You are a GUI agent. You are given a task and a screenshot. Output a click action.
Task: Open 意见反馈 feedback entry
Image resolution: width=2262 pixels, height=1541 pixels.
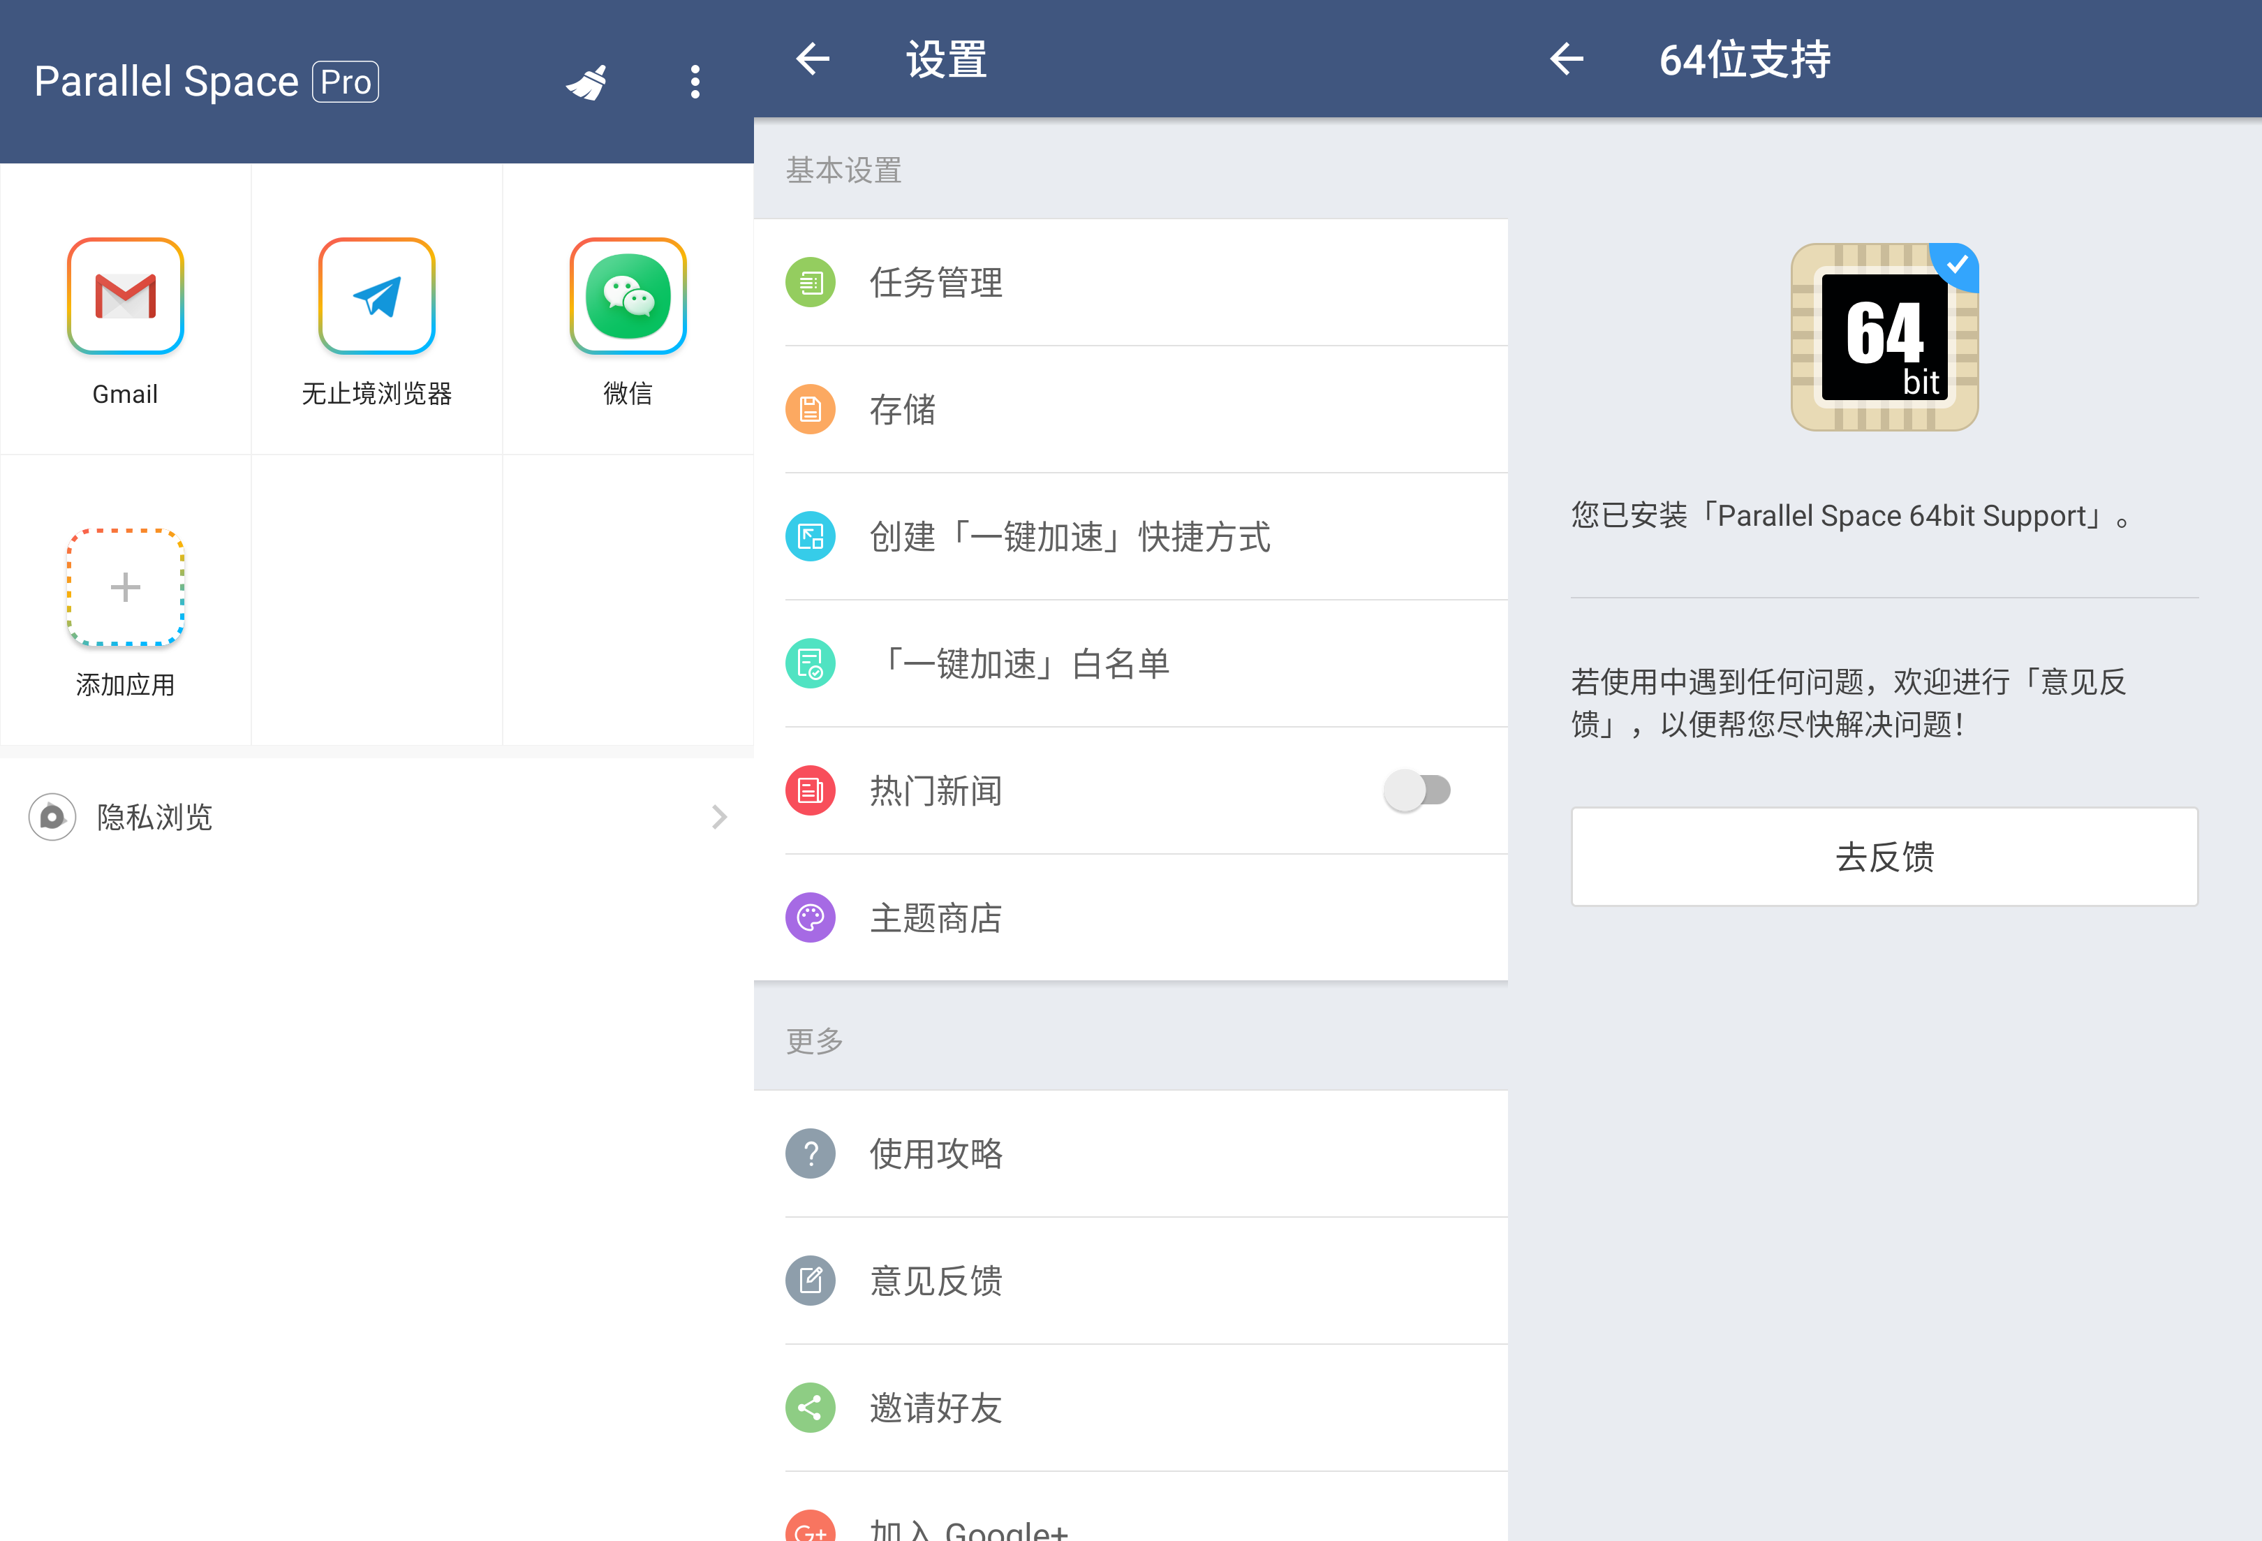[936, 1281]
